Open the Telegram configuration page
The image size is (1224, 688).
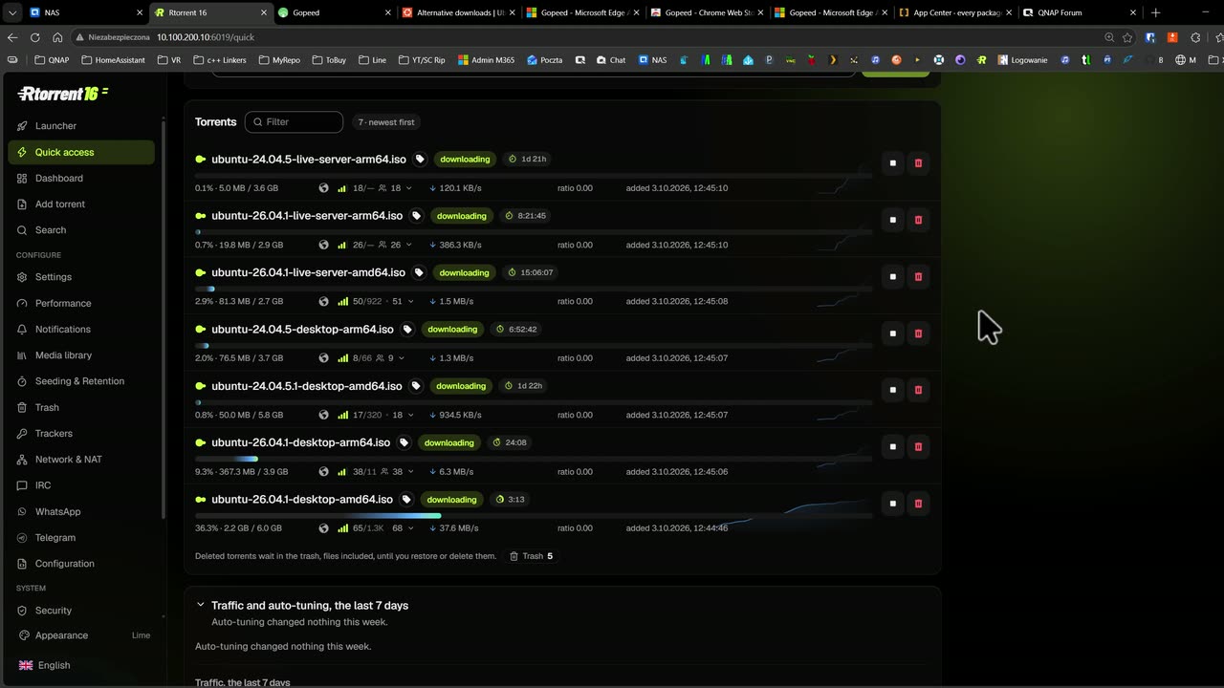[81, 538]
